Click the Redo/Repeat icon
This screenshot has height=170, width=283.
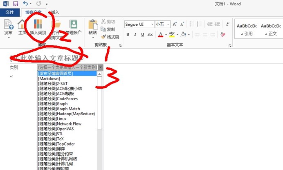coord(38,3)
